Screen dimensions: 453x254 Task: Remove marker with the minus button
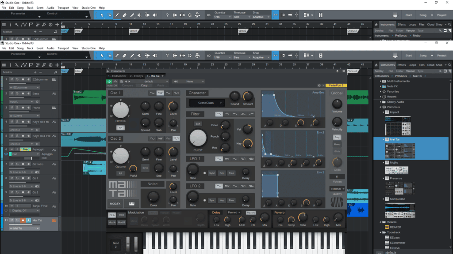pyautogui.click(x=40, y=72)
